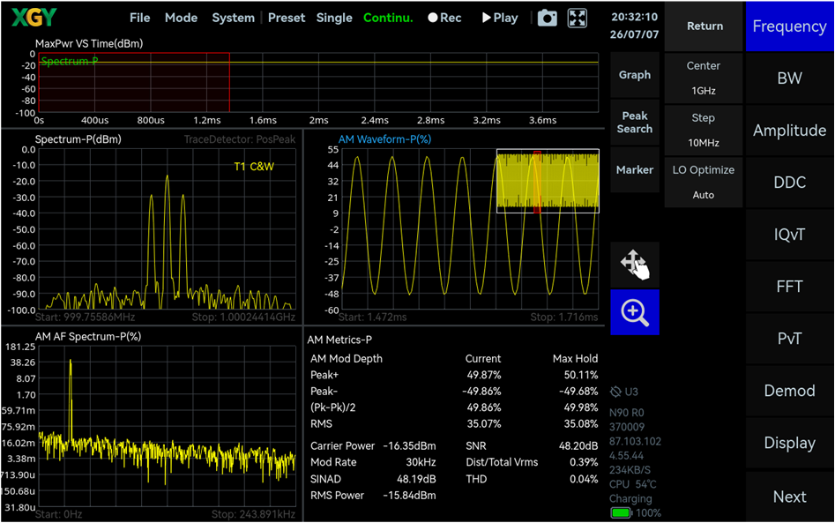Click the IP address 87.103.102 text
Screen dimensions: 835x523
click(635, 441)
